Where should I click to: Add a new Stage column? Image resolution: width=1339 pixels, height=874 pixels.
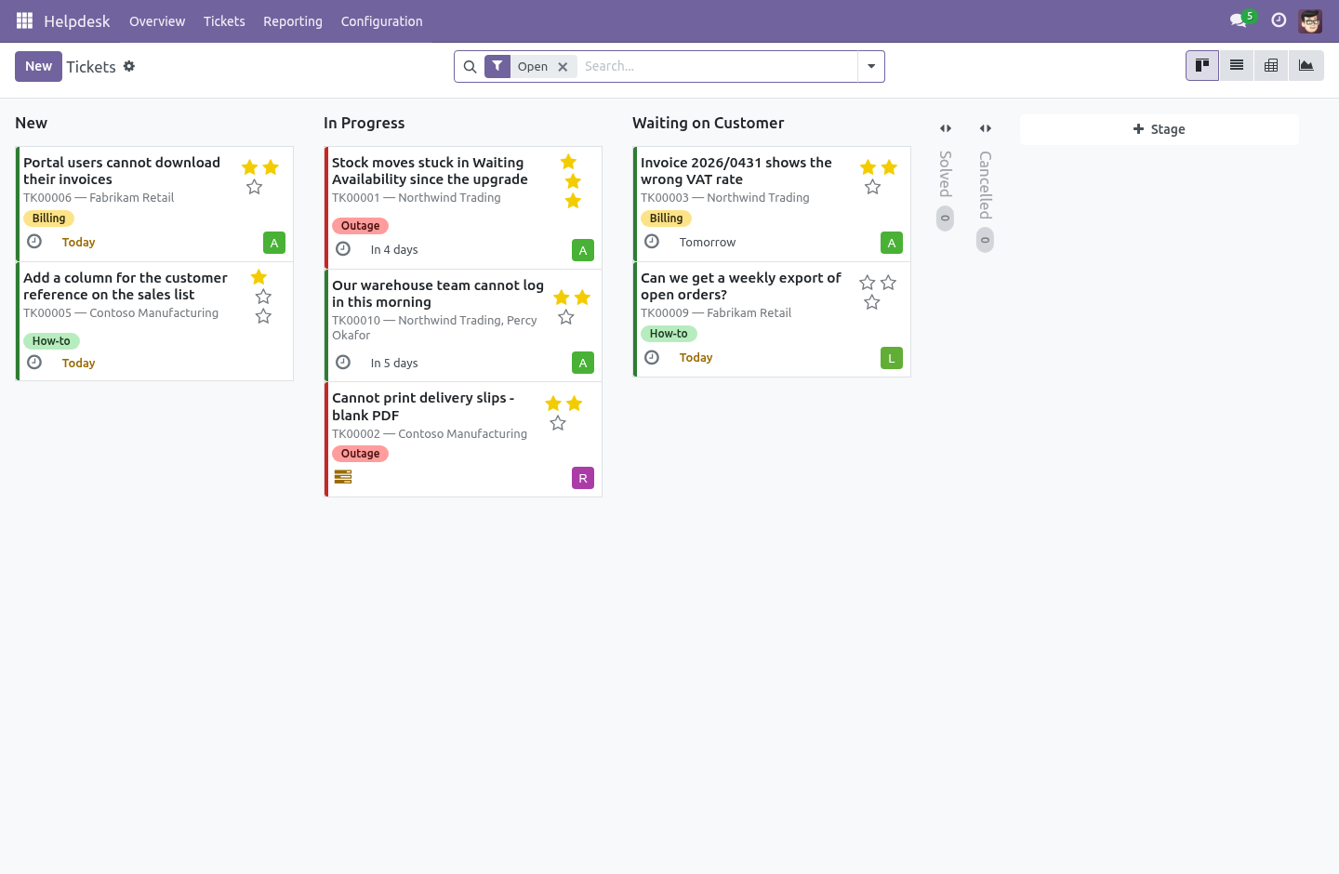pos(1159,129)
